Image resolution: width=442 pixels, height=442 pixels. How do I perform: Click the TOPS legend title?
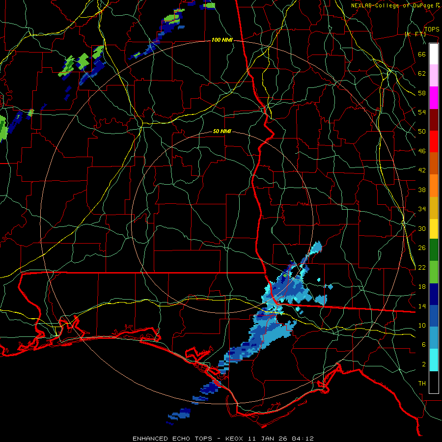coord(432,29)
